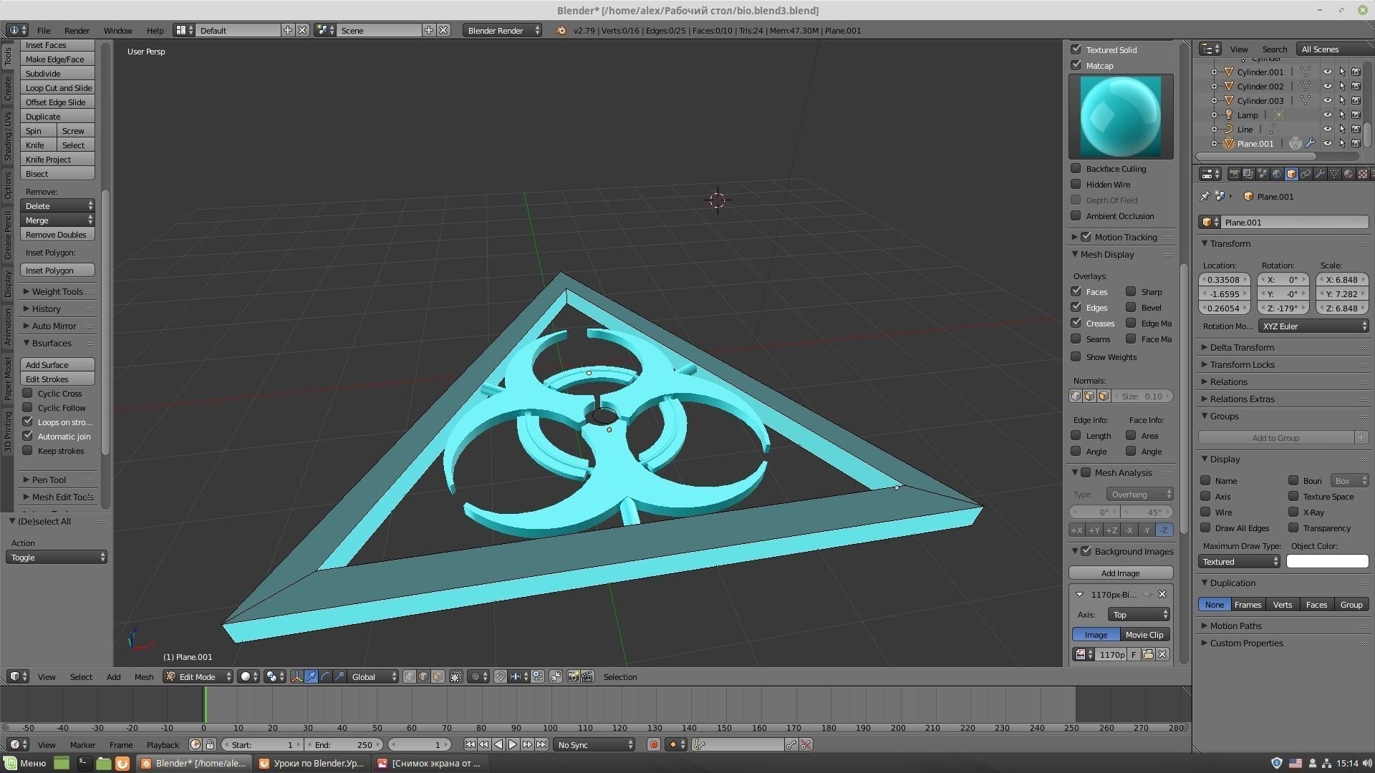Image resolution: width=1375 pixels, height=773 pixels.
Task: Enable Ambient Occlusion checkbox
Action: pos(1076,215)
